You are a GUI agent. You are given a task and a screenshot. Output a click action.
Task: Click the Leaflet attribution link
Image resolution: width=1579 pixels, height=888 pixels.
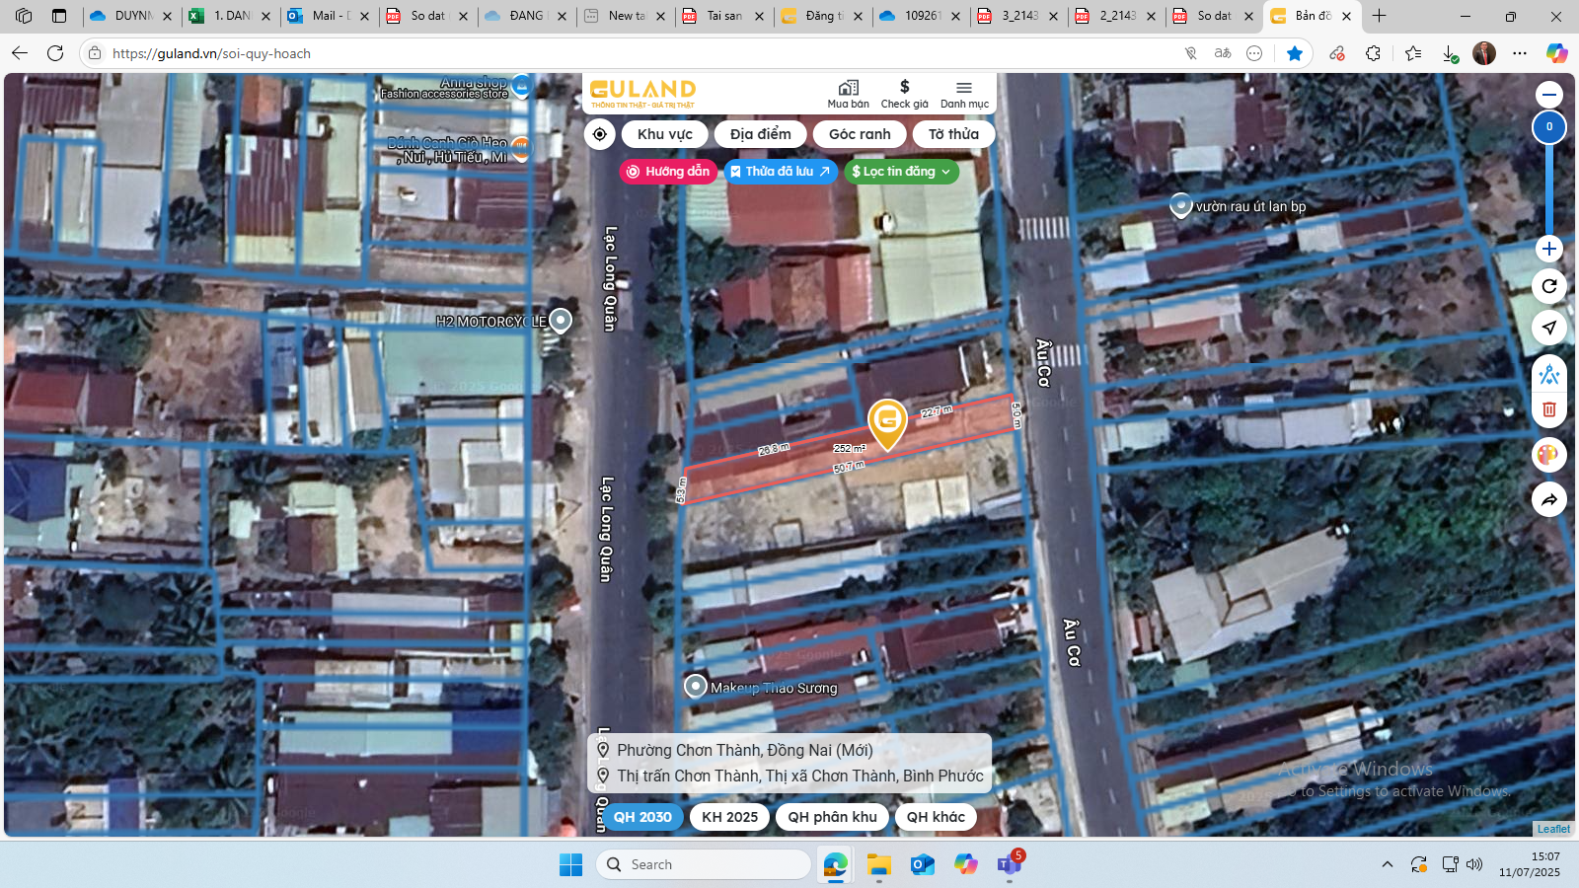click(1553, 829)
